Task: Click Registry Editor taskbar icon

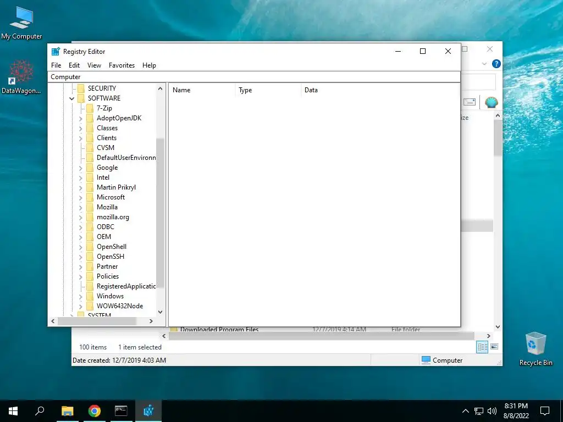Action: click(148, 411)
